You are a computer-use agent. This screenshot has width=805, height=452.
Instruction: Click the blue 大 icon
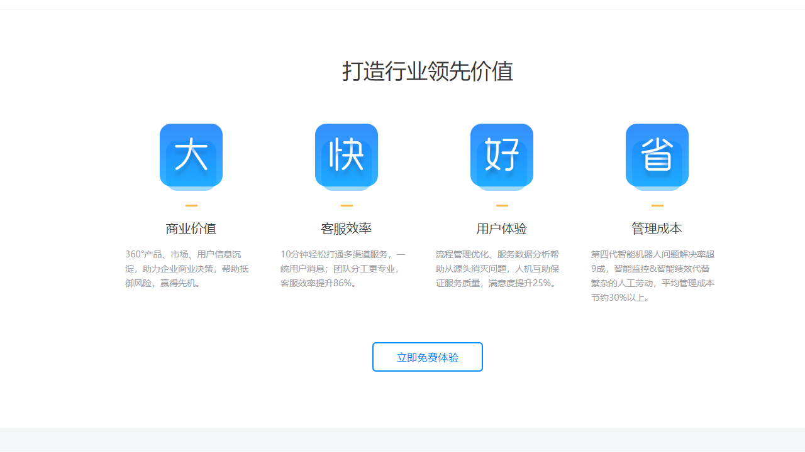click(x=191, y=156)
